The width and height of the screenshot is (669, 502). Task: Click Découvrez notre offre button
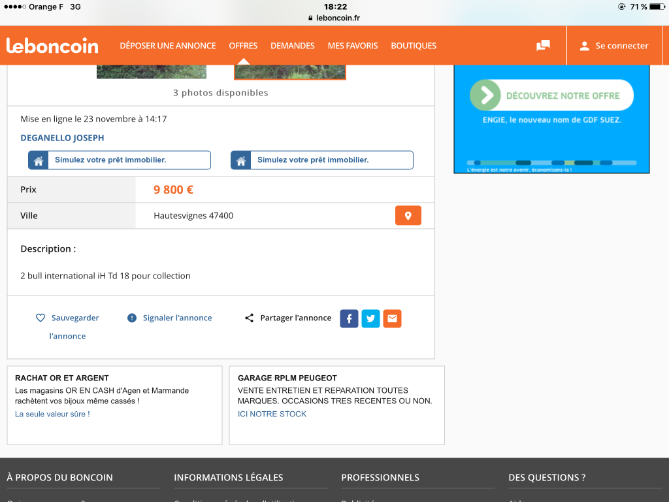551,95
